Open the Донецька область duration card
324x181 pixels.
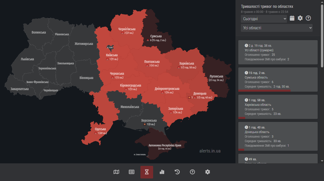[x=278, y=136]
